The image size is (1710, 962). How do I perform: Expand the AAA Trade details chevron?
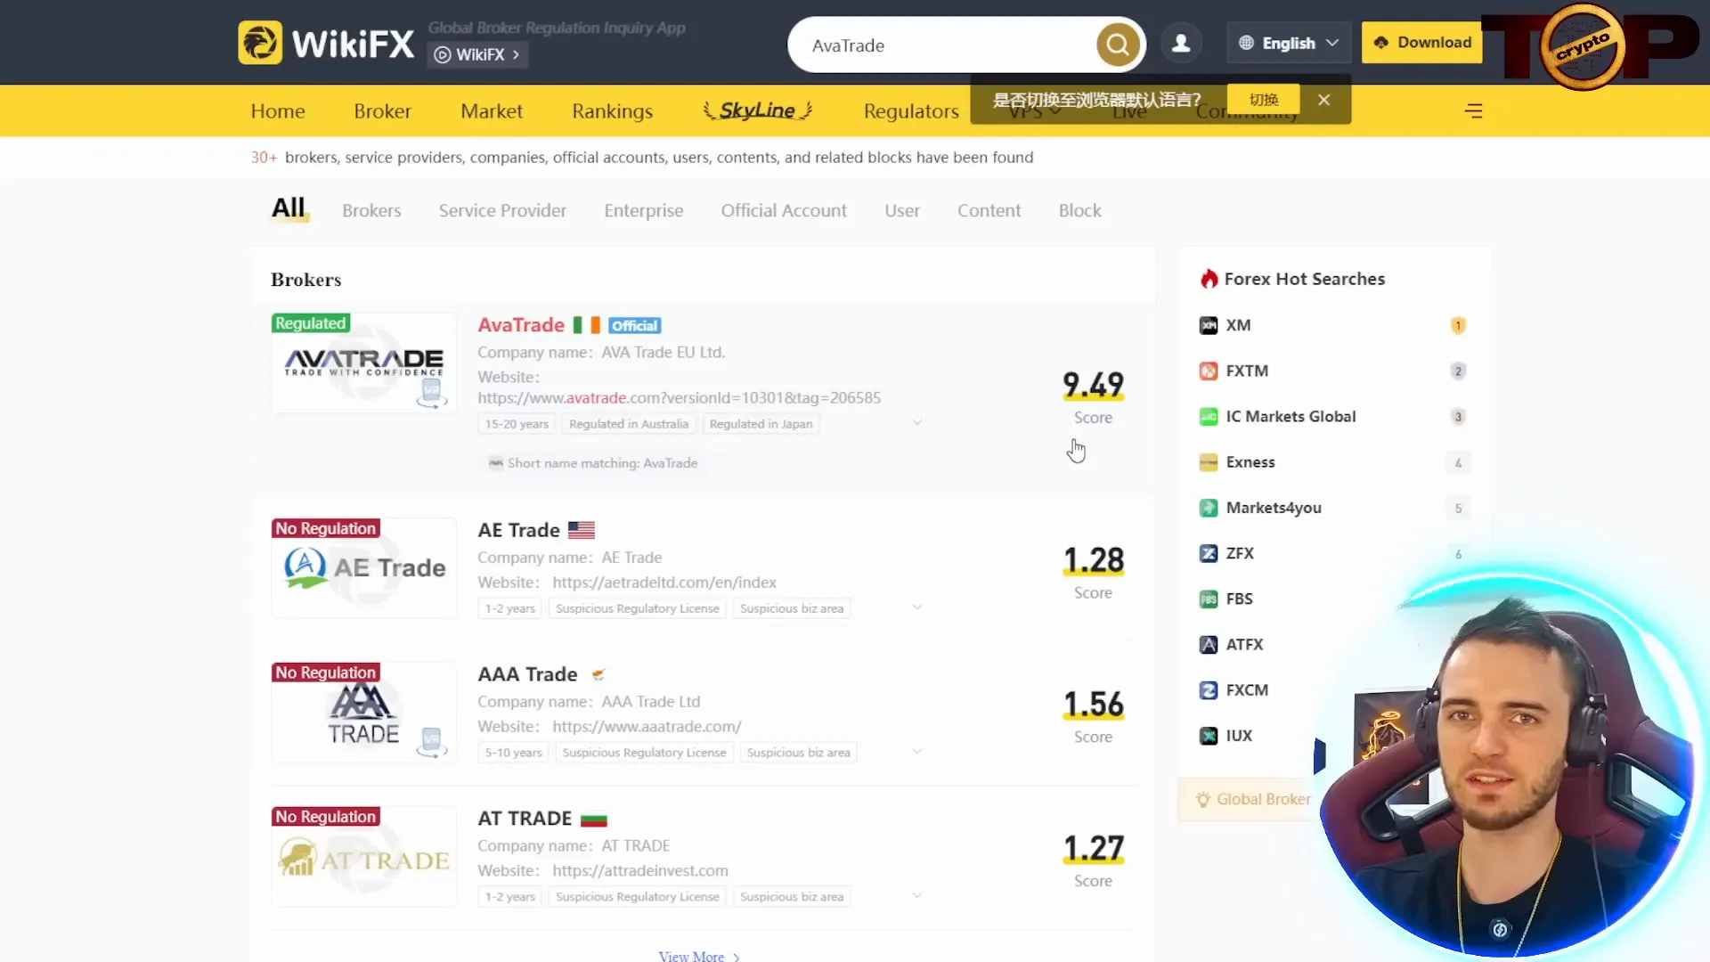coord(916,752)
